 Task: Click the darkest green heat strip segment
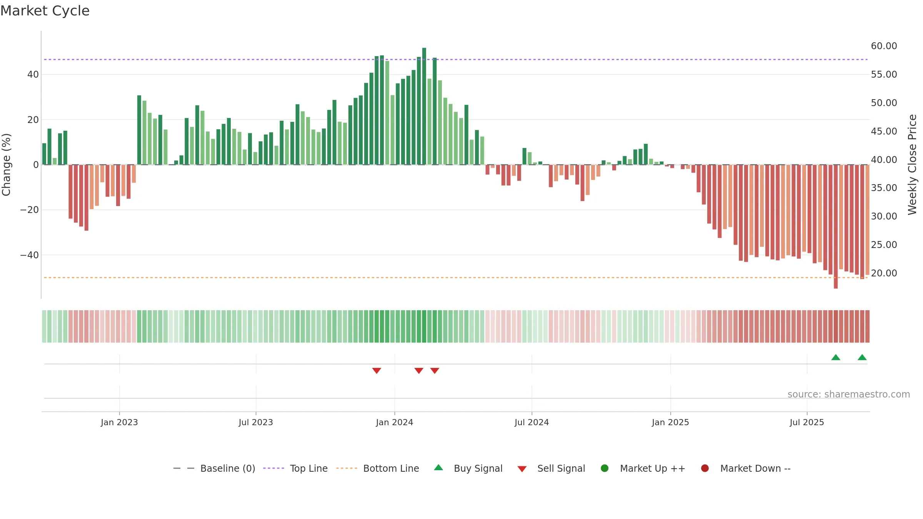[424, 326]
